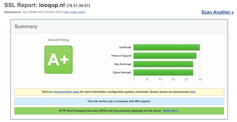This screenshot has height=122, width=237.
Task: Click the IP address 78.31.50.67
Action: (x=78, y=6)
